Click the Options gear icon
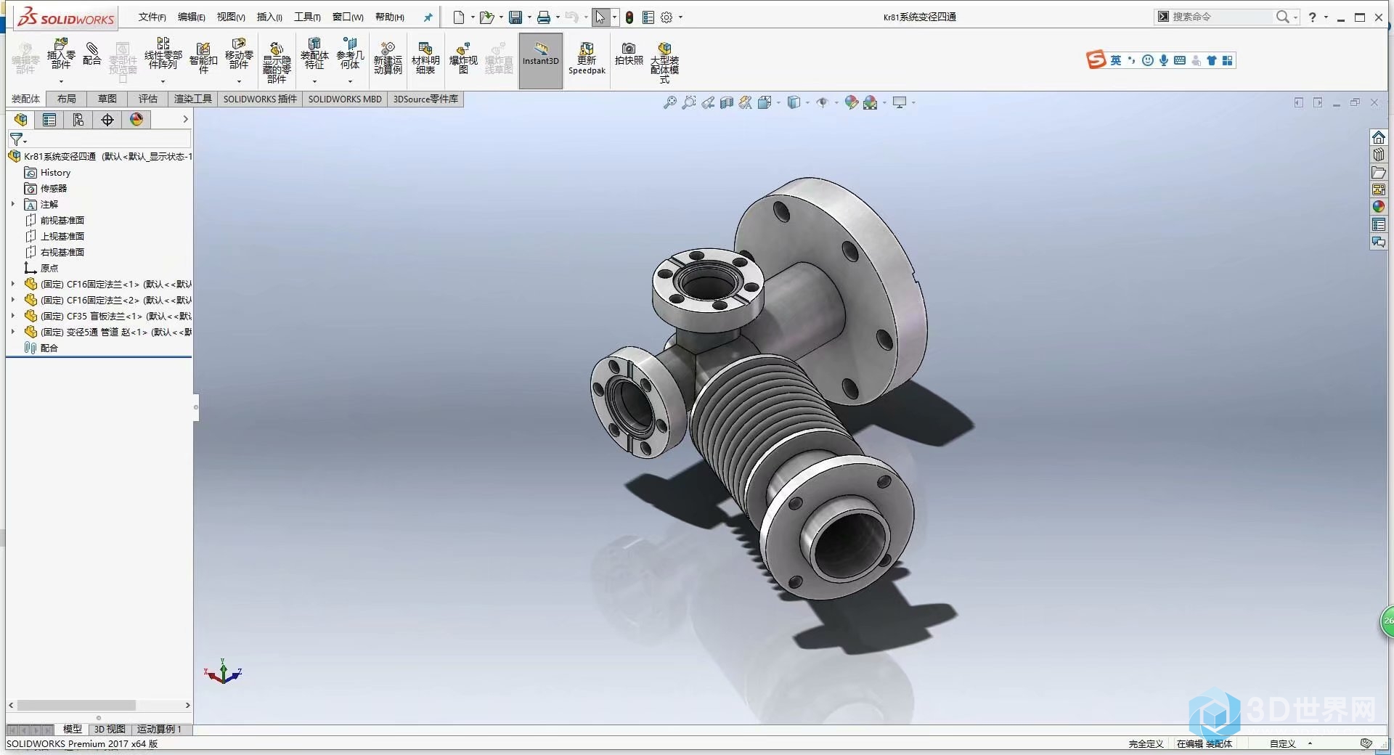1394x755 pixels. [x=667, y=17]
